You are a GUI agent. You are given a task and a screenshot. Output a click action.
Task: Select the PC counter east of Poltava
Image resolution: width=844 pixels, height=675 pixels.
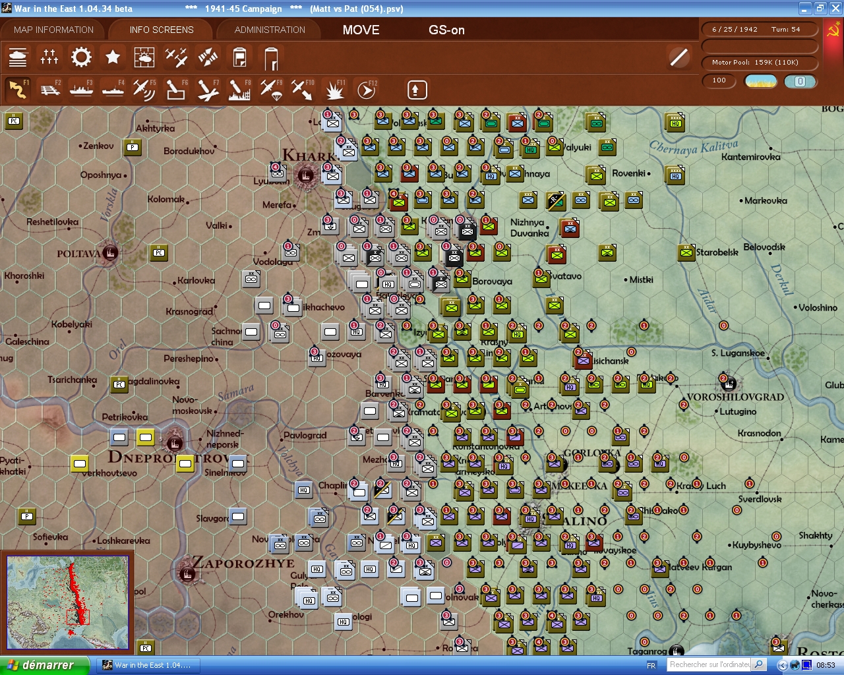pyautogui.click(x=159, y=252)
